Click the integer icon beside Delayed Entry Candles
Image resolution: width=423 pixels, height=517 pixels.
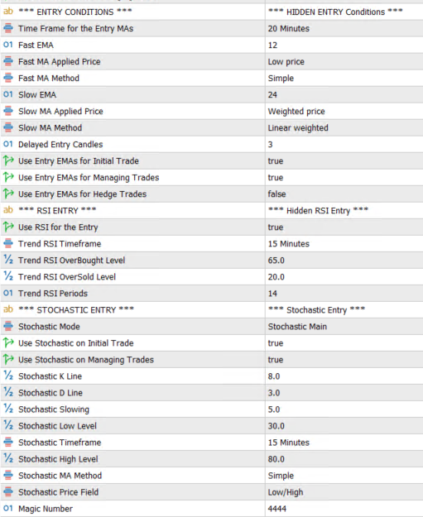[8, 144]
